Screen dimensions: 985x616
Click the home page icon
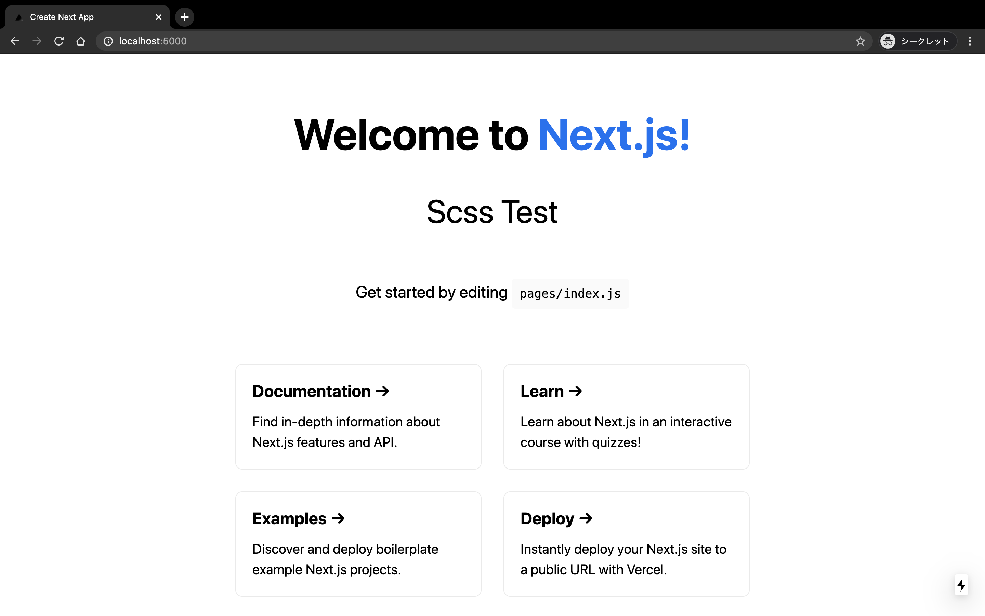click(x=80, y=40)
